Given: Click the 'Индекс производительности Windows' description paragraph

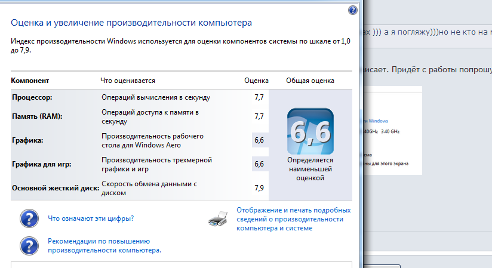Looking at the screenshot, I should 180,45.
